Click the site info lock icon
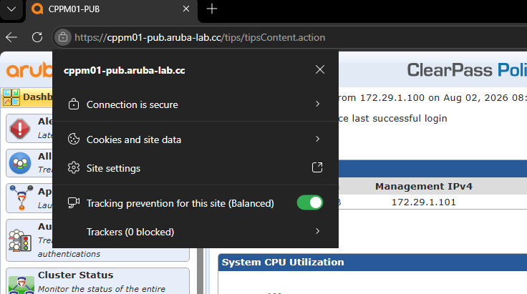 (x=63, y=37)
